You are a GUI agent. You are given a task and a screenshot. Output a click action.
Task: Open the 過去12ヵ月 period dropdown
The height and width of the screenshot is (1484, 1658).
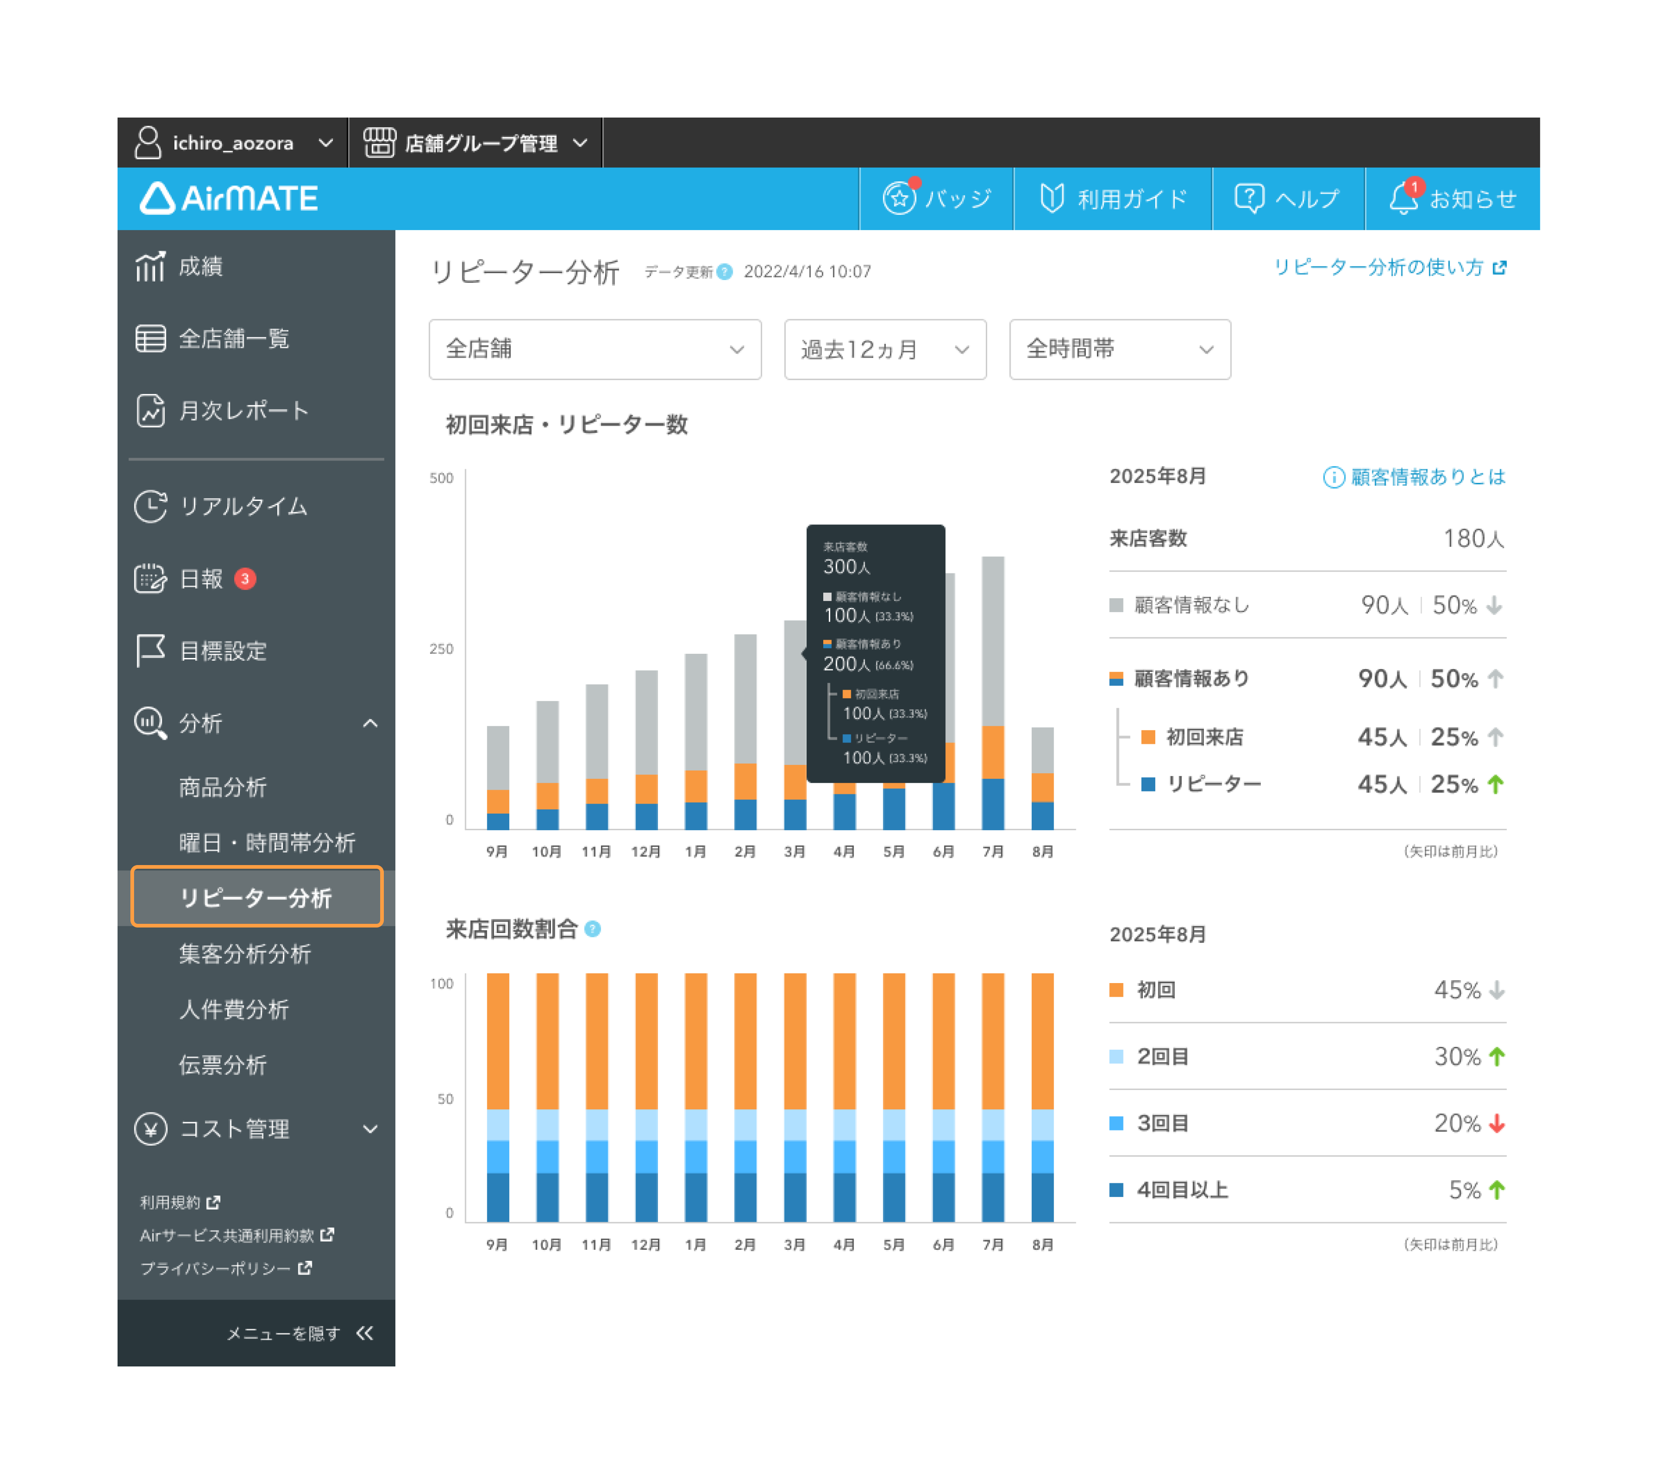pos(885,349)
